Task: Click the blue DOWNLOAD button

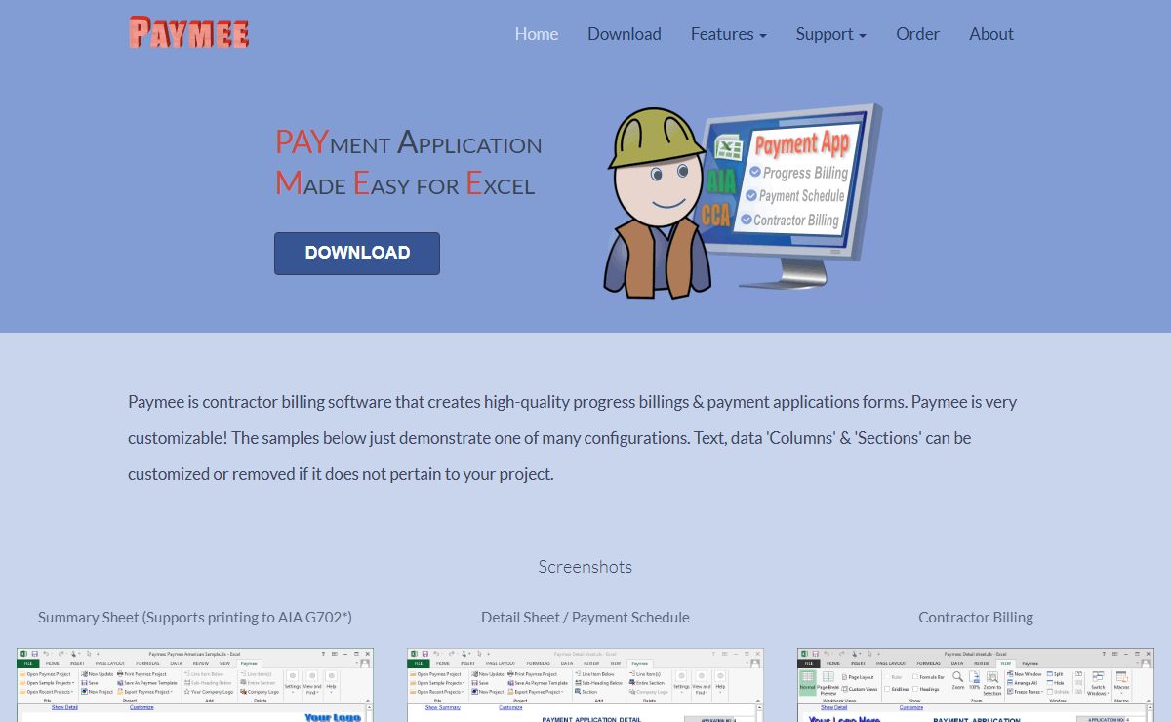Action: pyautogui.click(x=357, y=253)
